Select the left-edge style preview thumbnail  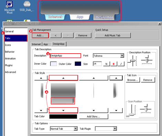(42, 91)
